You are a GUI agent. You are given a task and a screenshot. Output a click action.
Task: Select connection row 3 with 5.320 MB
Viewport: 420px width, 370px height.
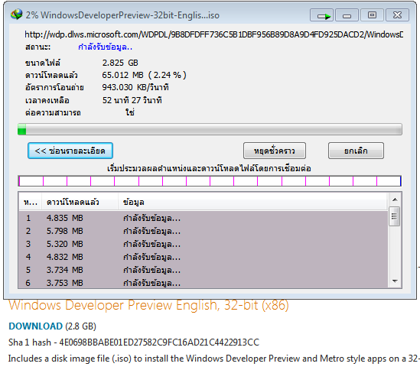(x=203, y=244)
